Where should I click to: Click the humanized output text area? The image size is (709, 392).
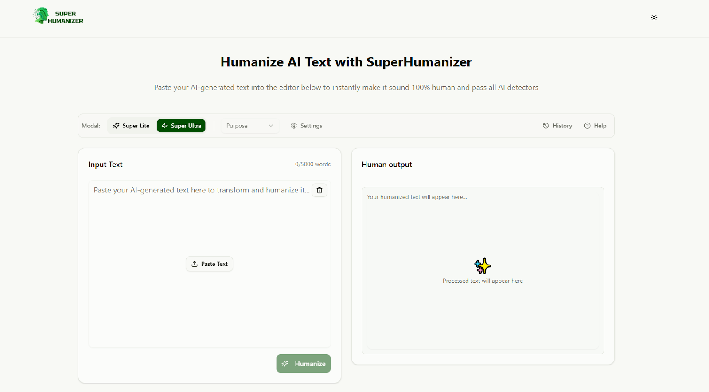(483, 230)
